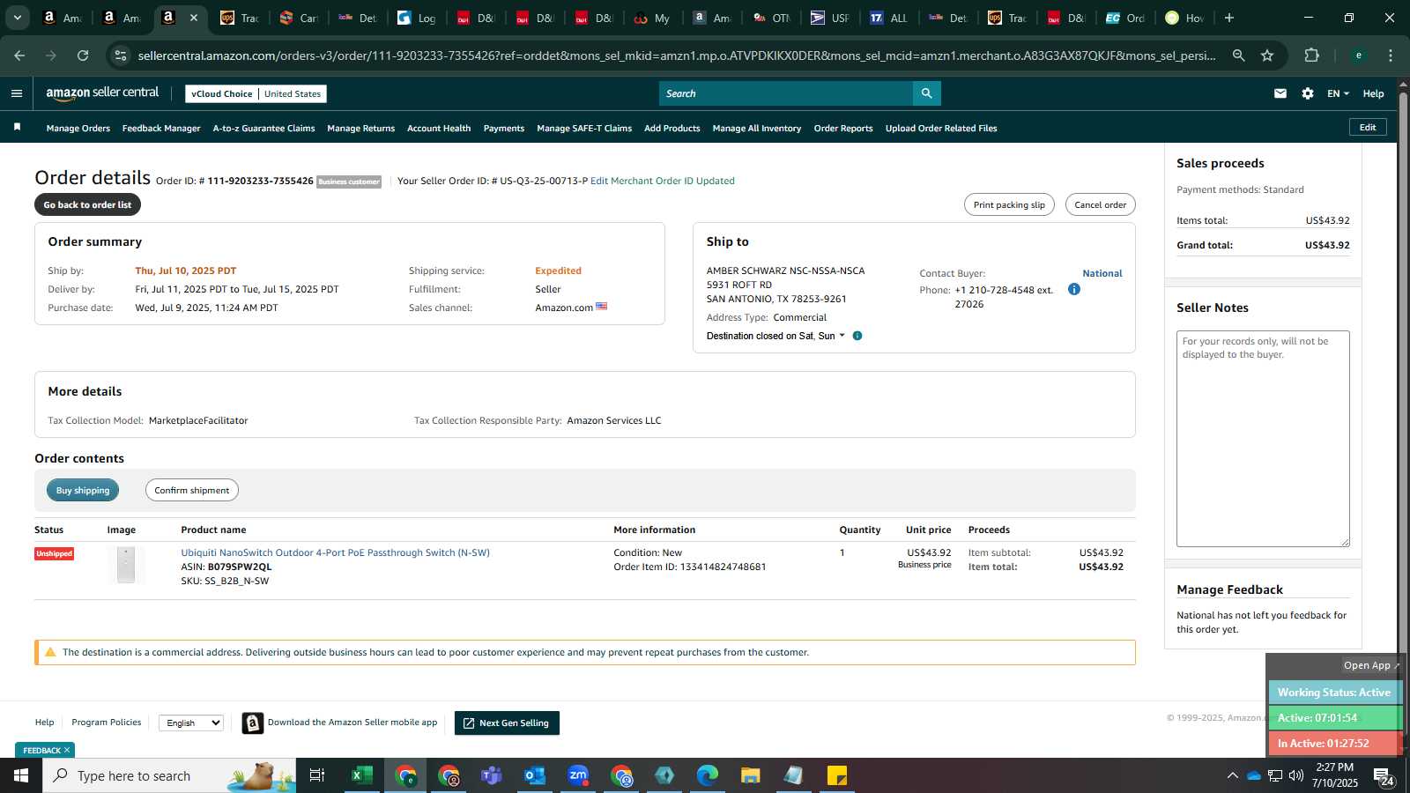Image resolution: width=1410 pixels, height=793 pixels.
Task: Click the browser reload icon
Action: point(83,56)
